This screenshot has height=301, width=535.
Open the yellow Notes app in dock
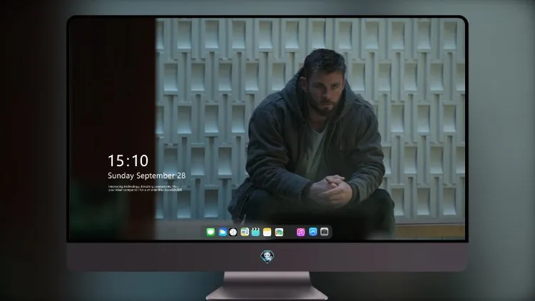[267, 232]
